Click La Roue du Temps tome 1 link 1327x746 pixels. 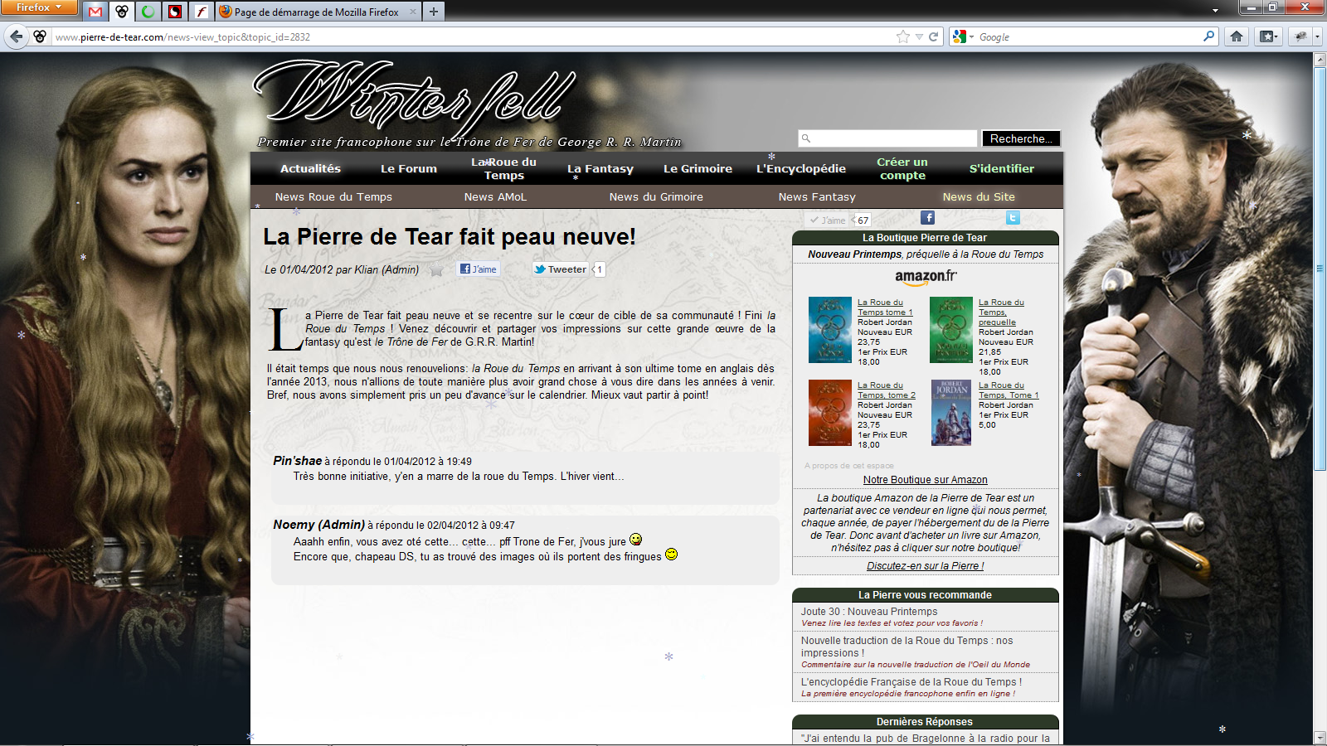click(885, 308)
